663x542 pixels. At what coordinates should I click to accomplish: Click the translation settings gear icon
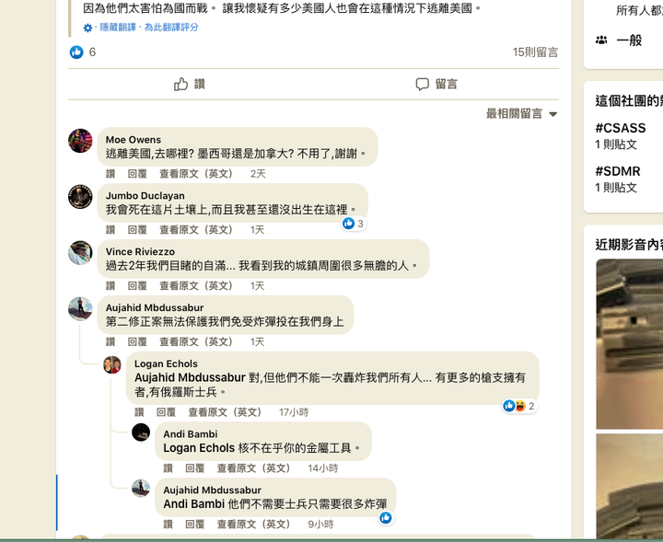coord(87,28)
